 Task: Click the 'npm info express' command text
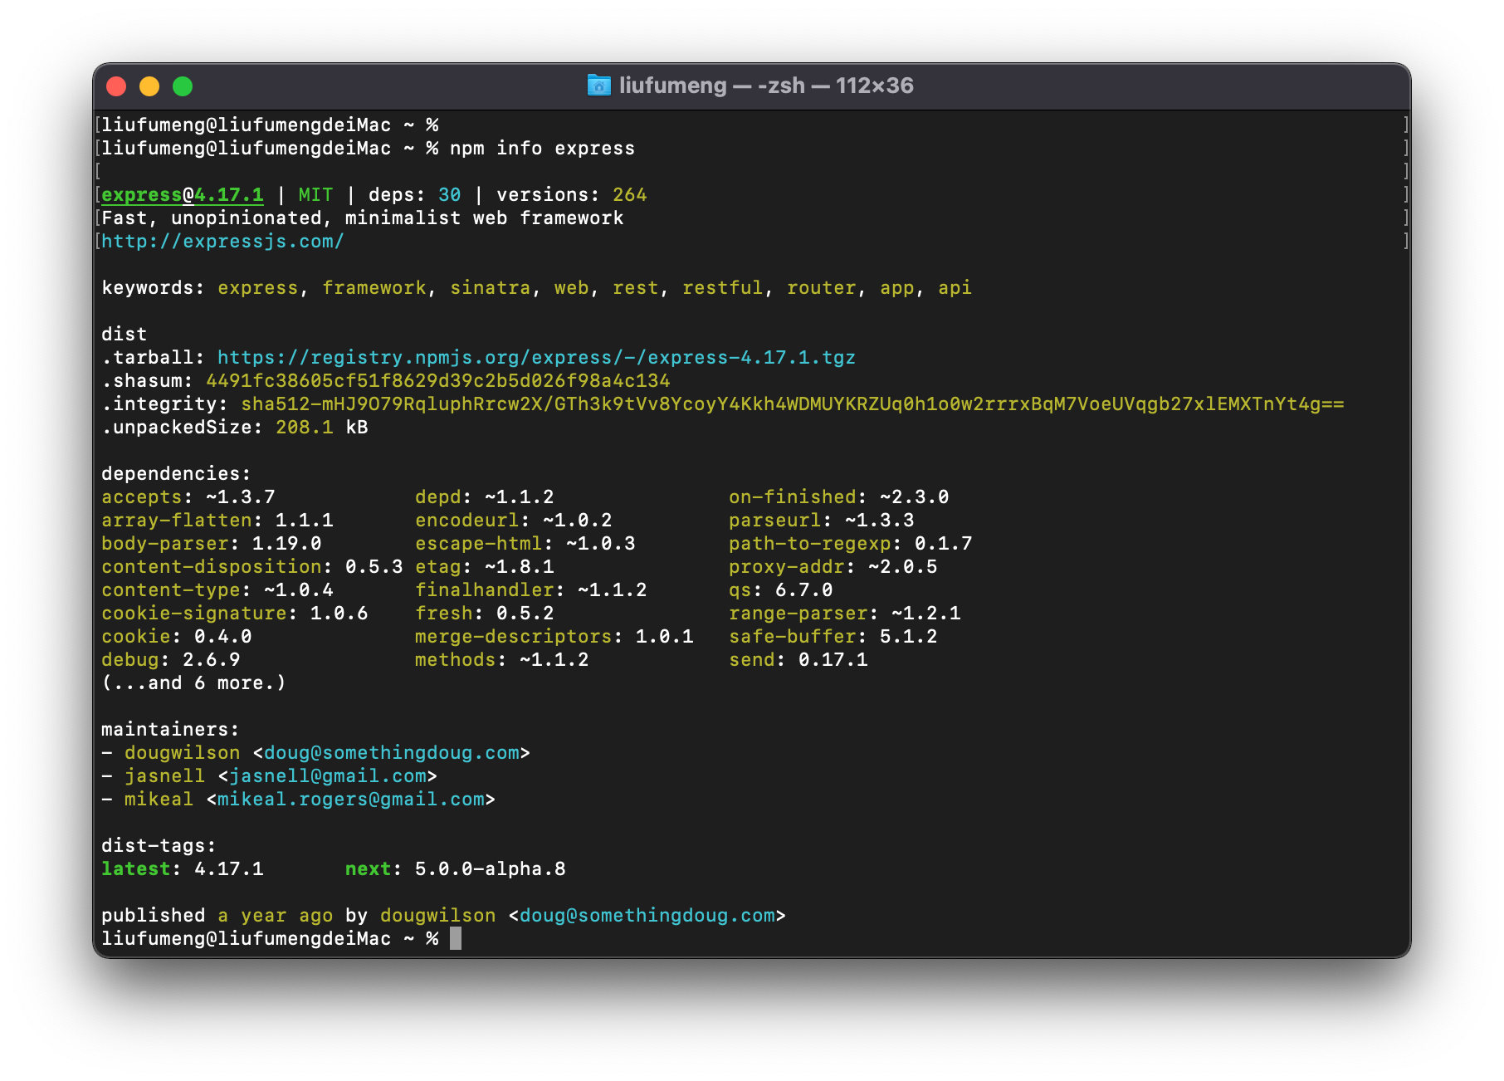pyautogui.click(x=542, y=149)
